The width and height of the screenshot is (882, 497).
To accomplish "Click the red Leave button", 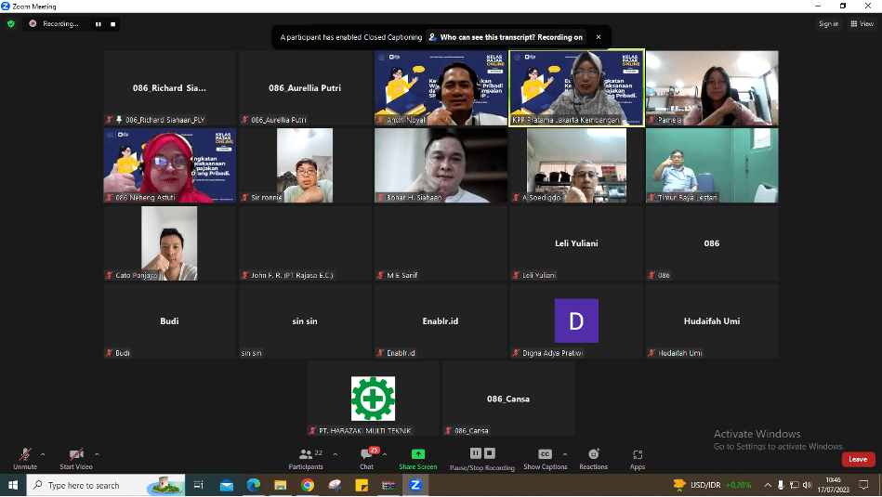I will point(857,459).
